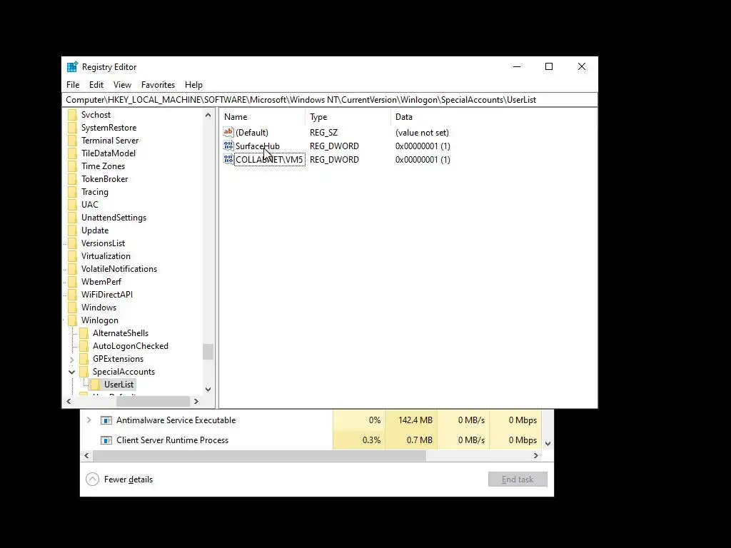Click REG_SZ type of Default value
This screenshot has height=548, width=731.
click(323, 132)
